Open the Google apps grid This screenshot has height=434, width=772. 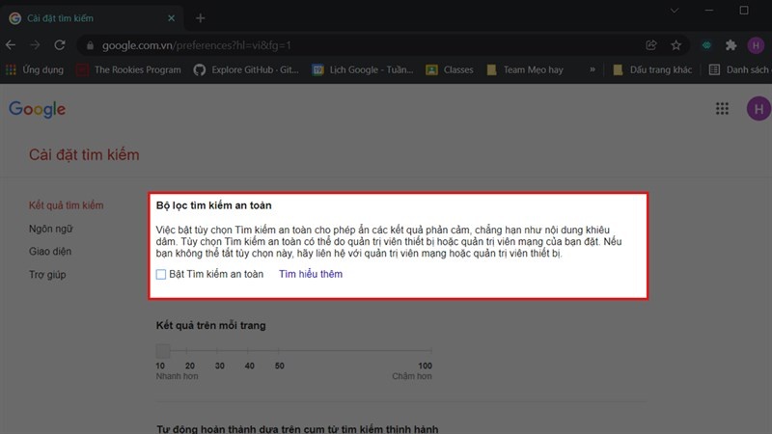722,109
